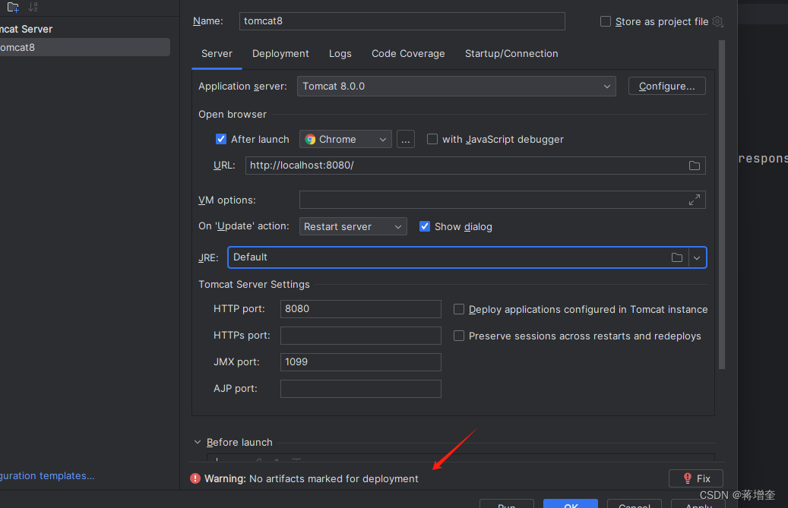Check Preserve sessions across restarts and redeploys
788x508 pixels.
point(459,336)
